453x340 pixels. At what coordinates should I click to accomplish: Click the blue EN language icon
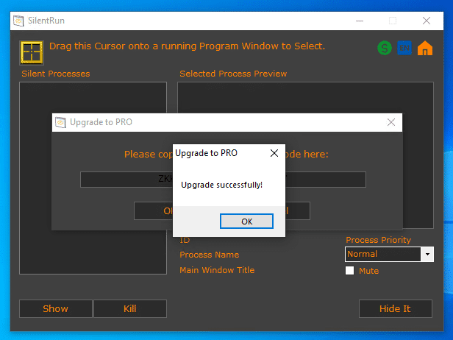click(404, 48)
